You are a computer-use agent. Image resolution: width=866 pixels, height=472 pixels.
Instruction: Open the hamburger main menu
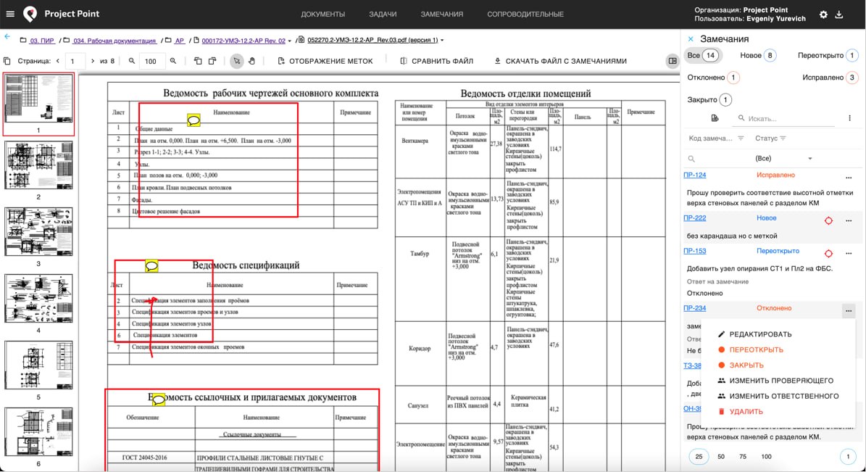pyautogui.click(x=10, y=14)
